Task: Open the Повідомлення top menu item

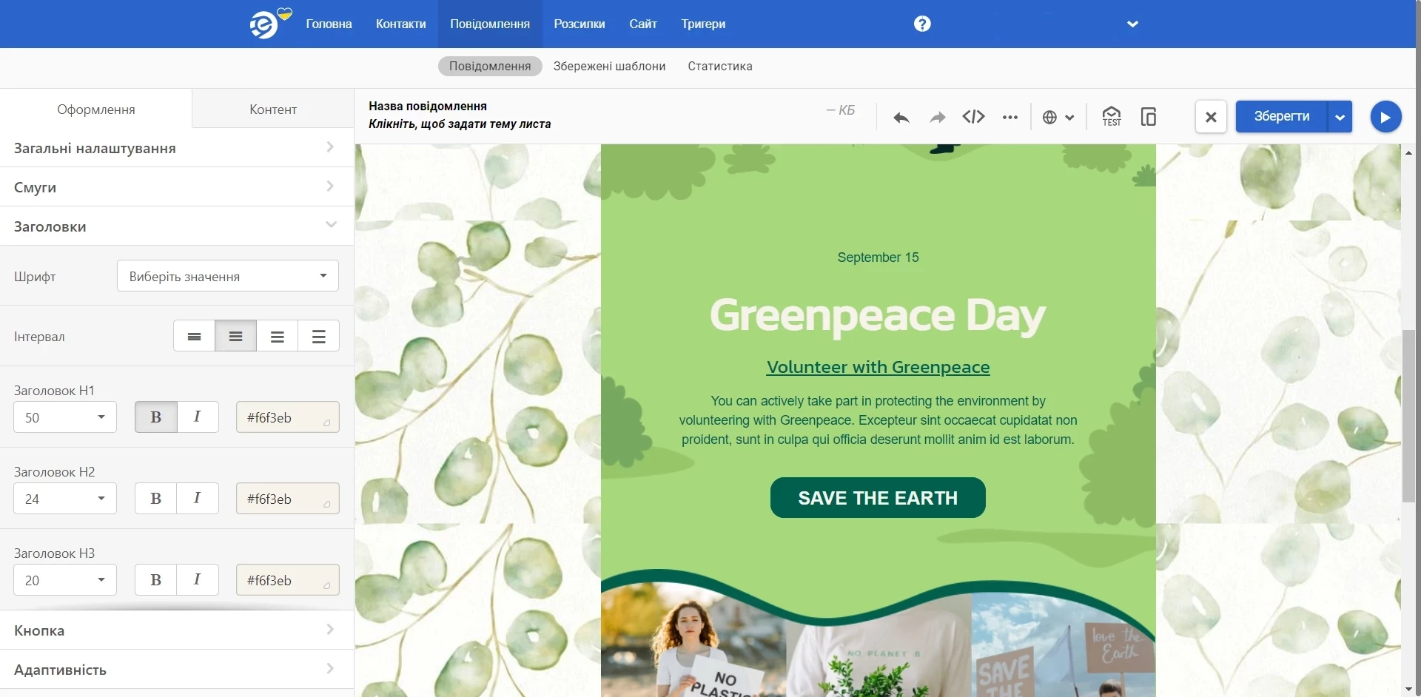Action: pos(490,24)
